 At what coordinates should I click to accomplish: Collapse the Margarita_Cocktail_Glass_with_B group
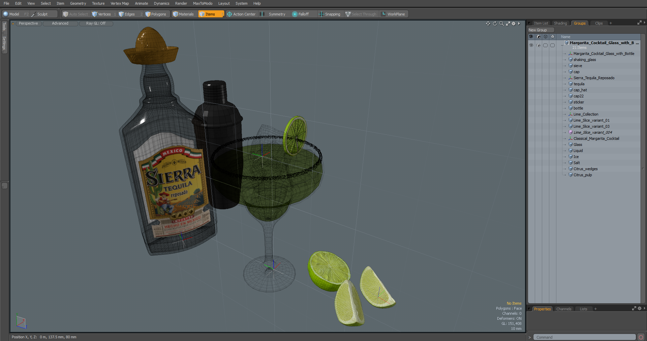(562, 45)
